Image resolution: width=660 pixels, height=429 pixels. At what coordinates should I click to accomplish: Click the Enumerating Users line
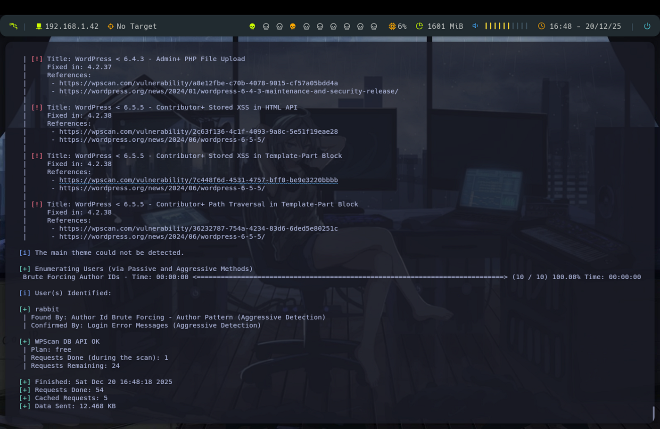click(x=136, y=269)
